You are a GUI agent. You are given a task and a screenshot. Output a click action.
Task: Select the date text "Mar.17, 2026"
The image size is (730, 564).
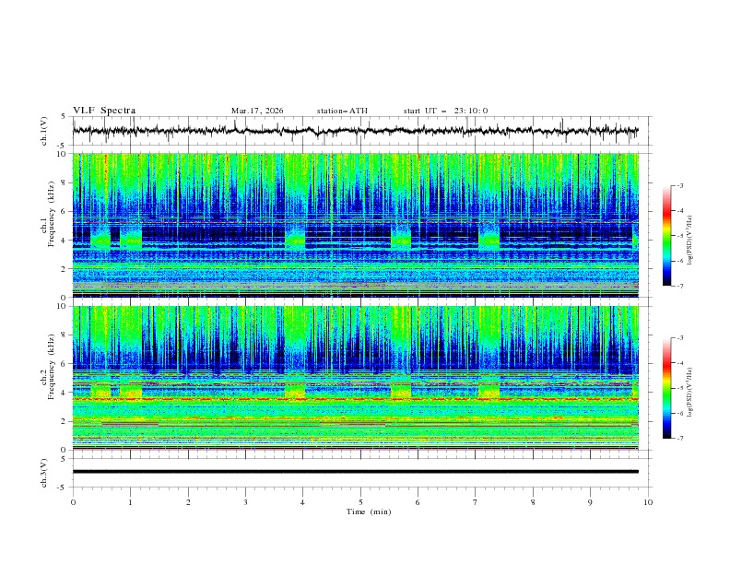click(257, 111)
